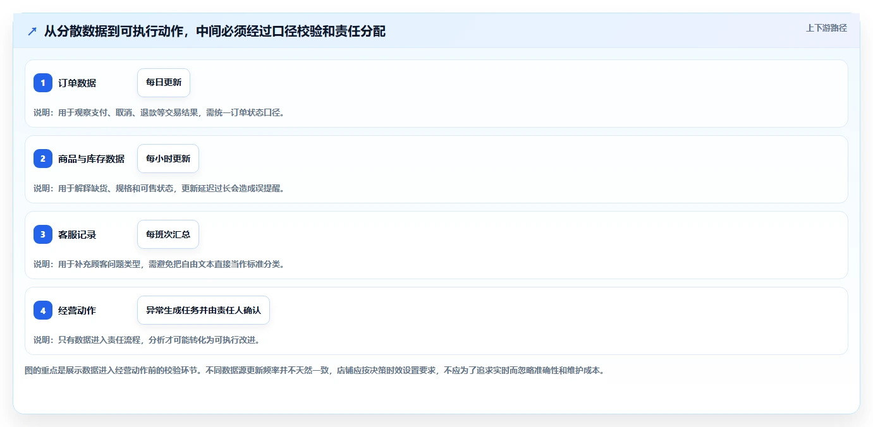Click the number 3 badge for 客服记录
This screenshot has height=427, width=873.
coord(43,234)
